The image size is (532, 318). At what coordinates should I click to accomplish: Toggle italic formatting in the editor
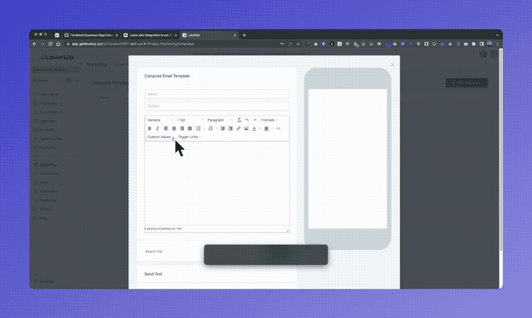[x=157, y=128]
